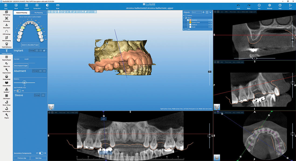This screenshot has width=296, height=161.
Task: Open the Segmentation tool in sidebar
Action: coord(6,70)
